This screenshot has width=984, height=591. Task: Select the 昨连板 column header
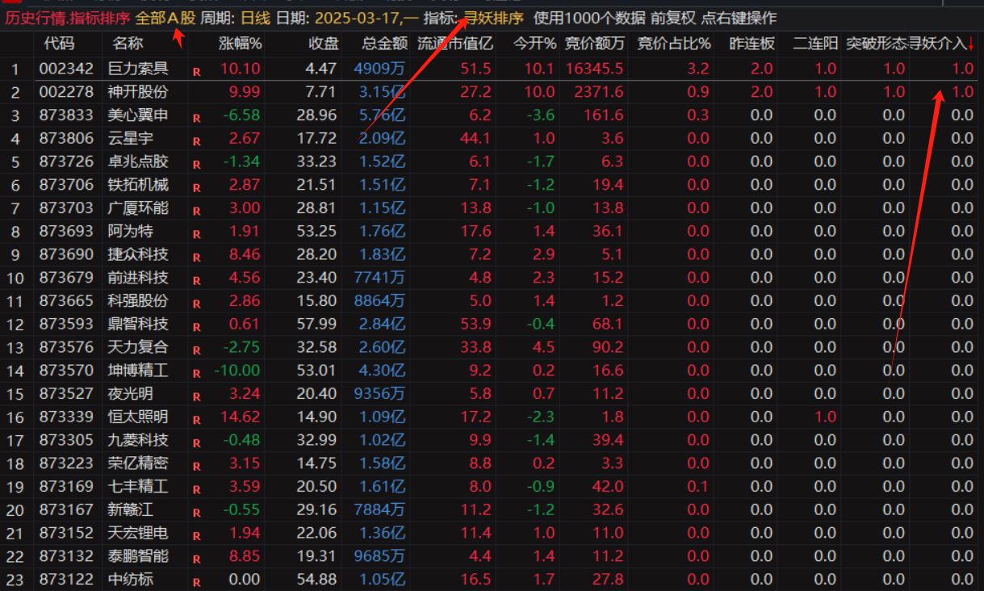[x=751, y=44]
